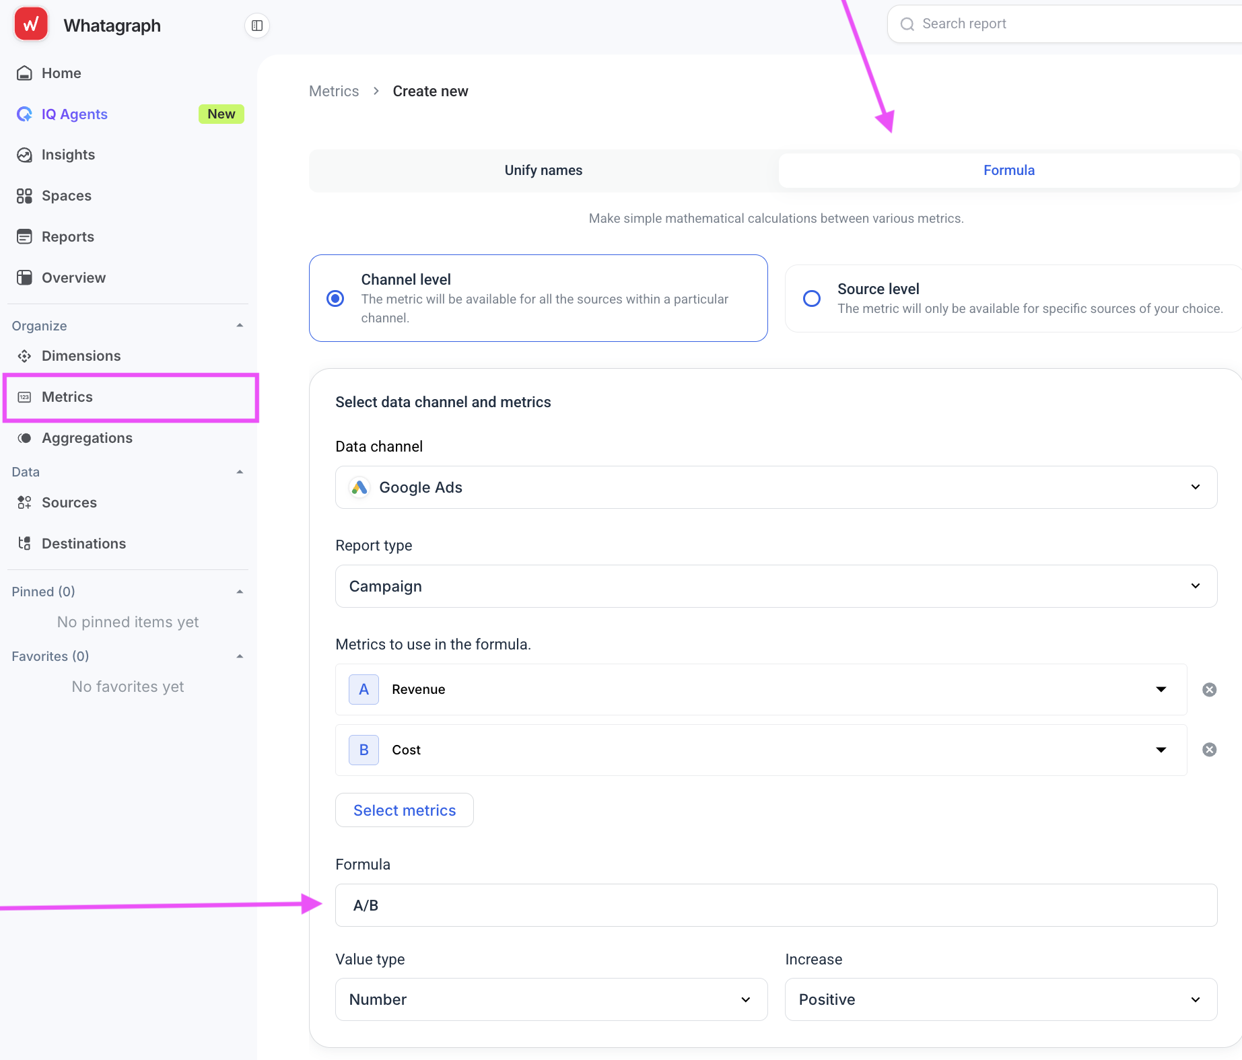
Task: Collapse the Pinned (0) section
Action: (x=240, y=592)
